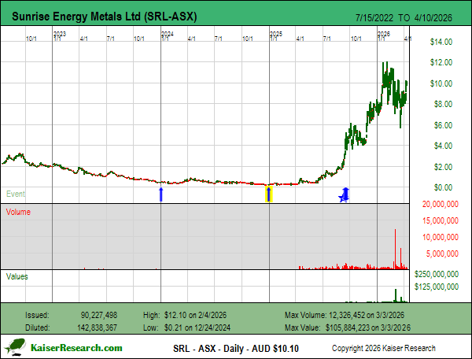Click the blue star event marker near 10/1/2025
Image resolution: width=472 pixels, height=359 pixels.
pos(342,198)
